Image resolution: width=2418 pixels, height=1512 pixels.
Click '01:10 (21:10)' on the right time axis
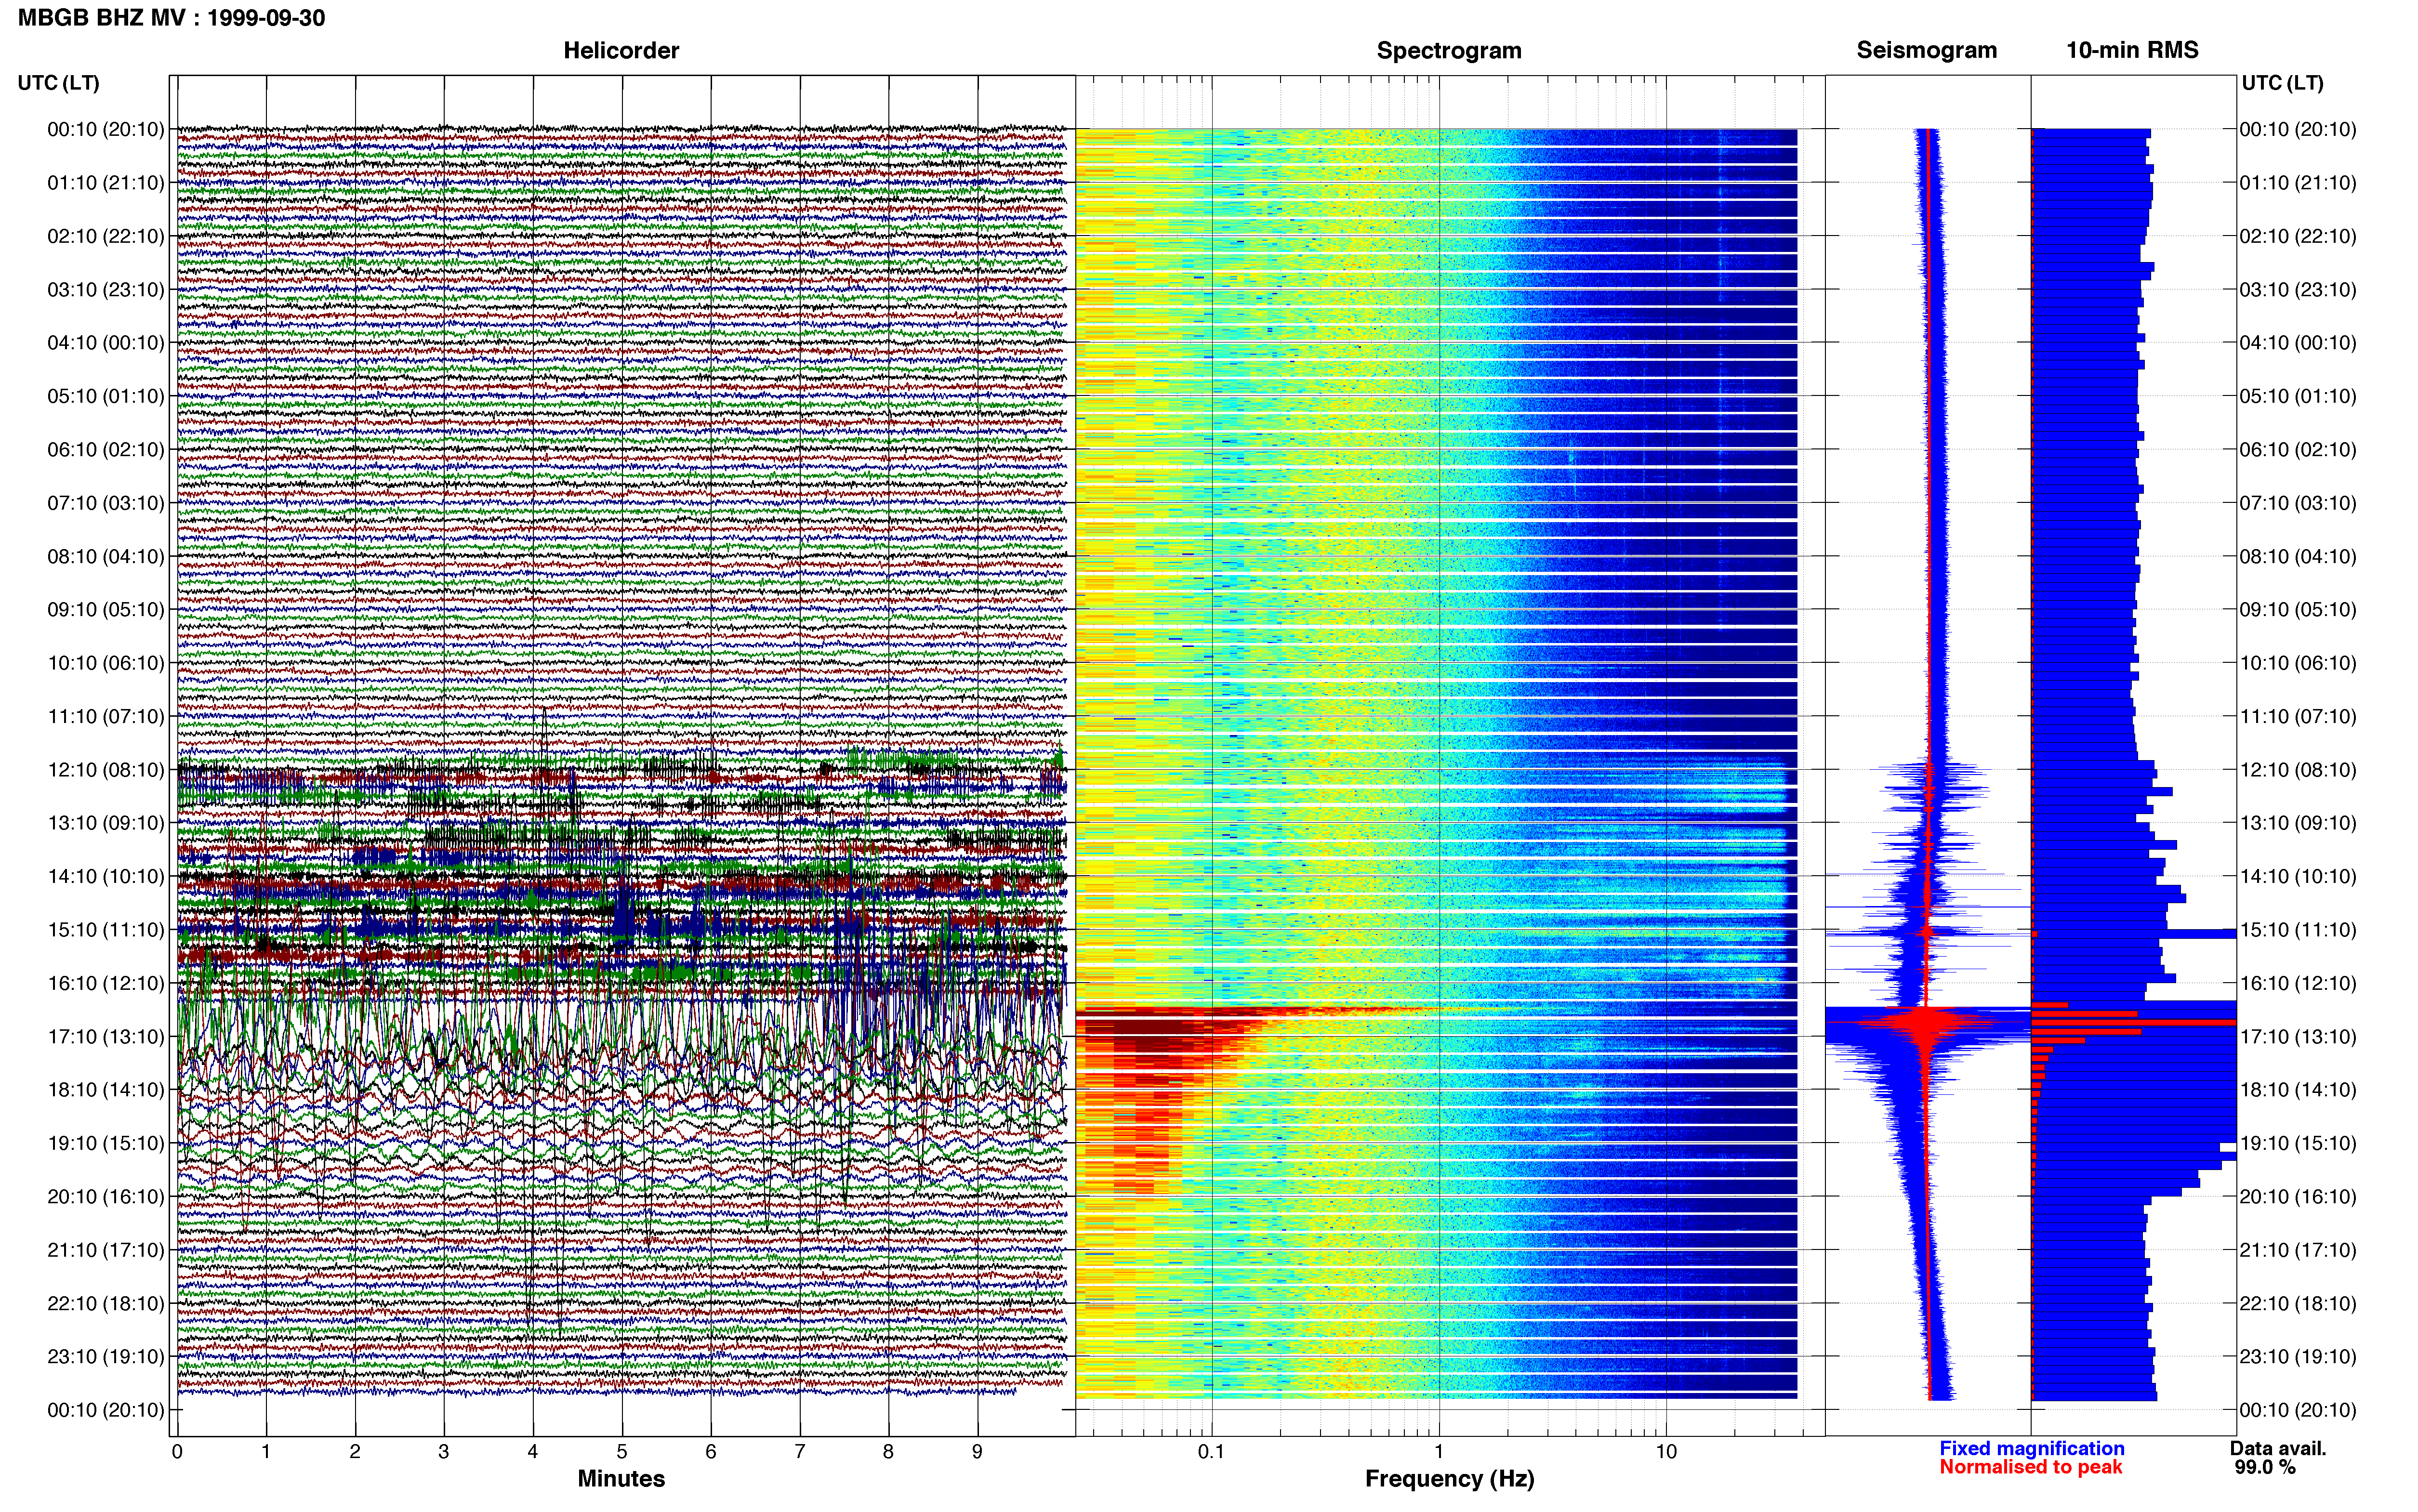tap(2298, 183)
